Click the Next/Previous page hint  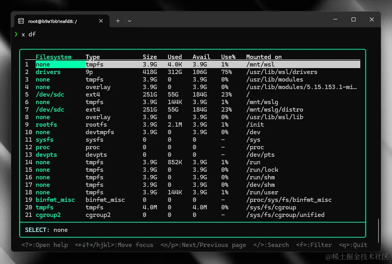pos(203,245)
